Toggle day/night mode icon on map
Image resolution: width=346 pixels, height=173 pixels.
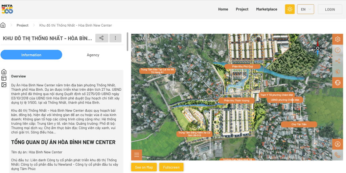(337, 72)
